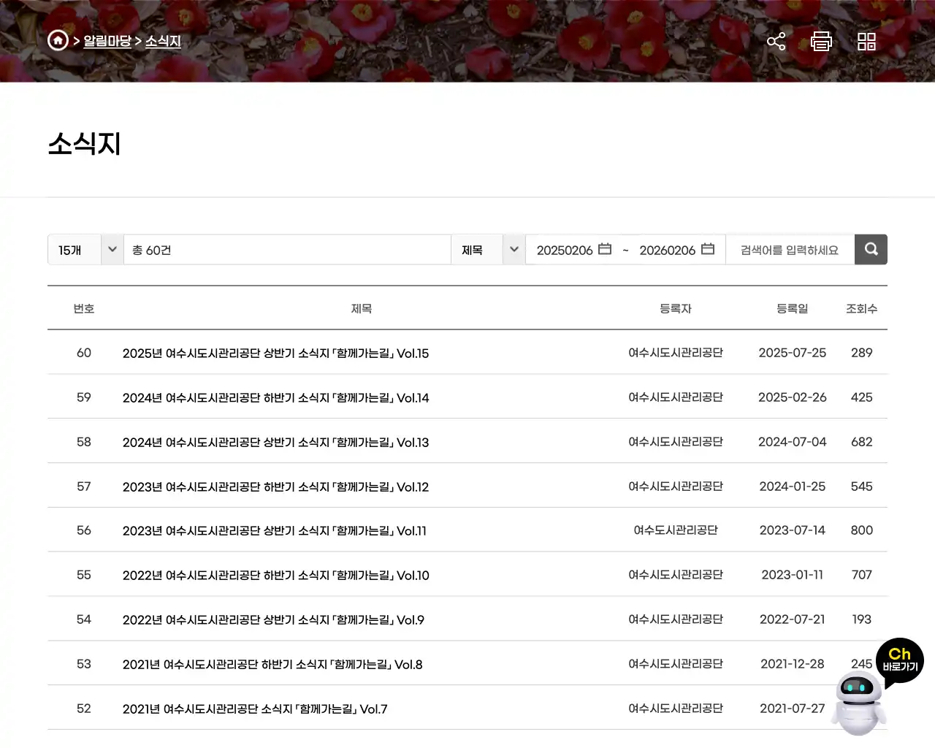The image size is (935, 748).
Task: Open the 2023년 하반기 Vol.12 newsletter
Action: (x=275, y=486)
